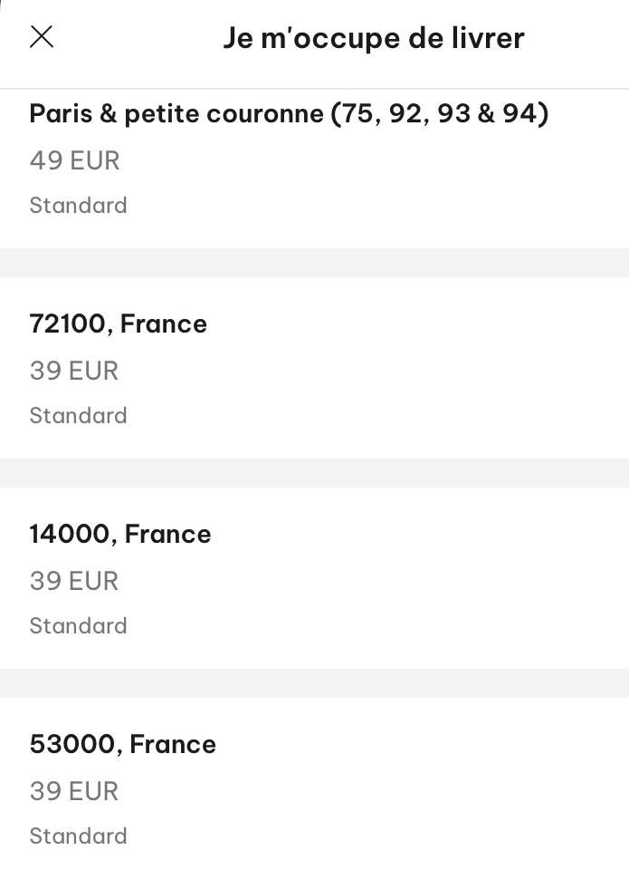The width and height of the screenshot is (629, 879).
Task: Click empty area right of 53000, France
Action: click(423, 744)
